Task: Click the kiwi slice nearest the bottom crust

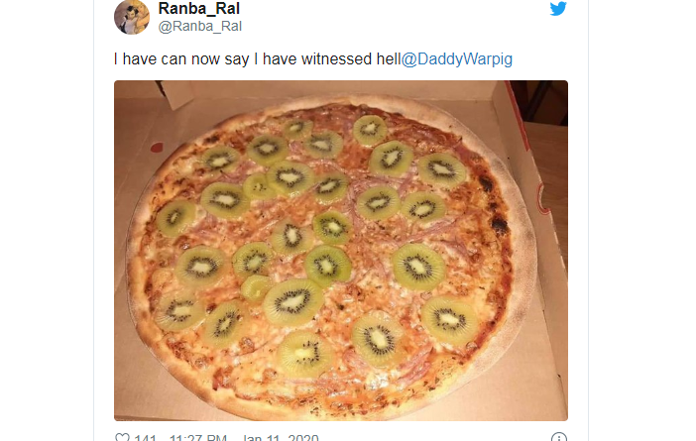Action: coord(304,355)
